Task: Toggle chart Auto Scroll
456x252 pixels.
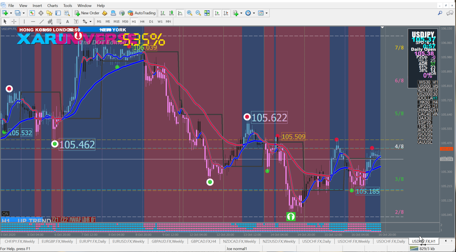Action: (x=217, y=13)
